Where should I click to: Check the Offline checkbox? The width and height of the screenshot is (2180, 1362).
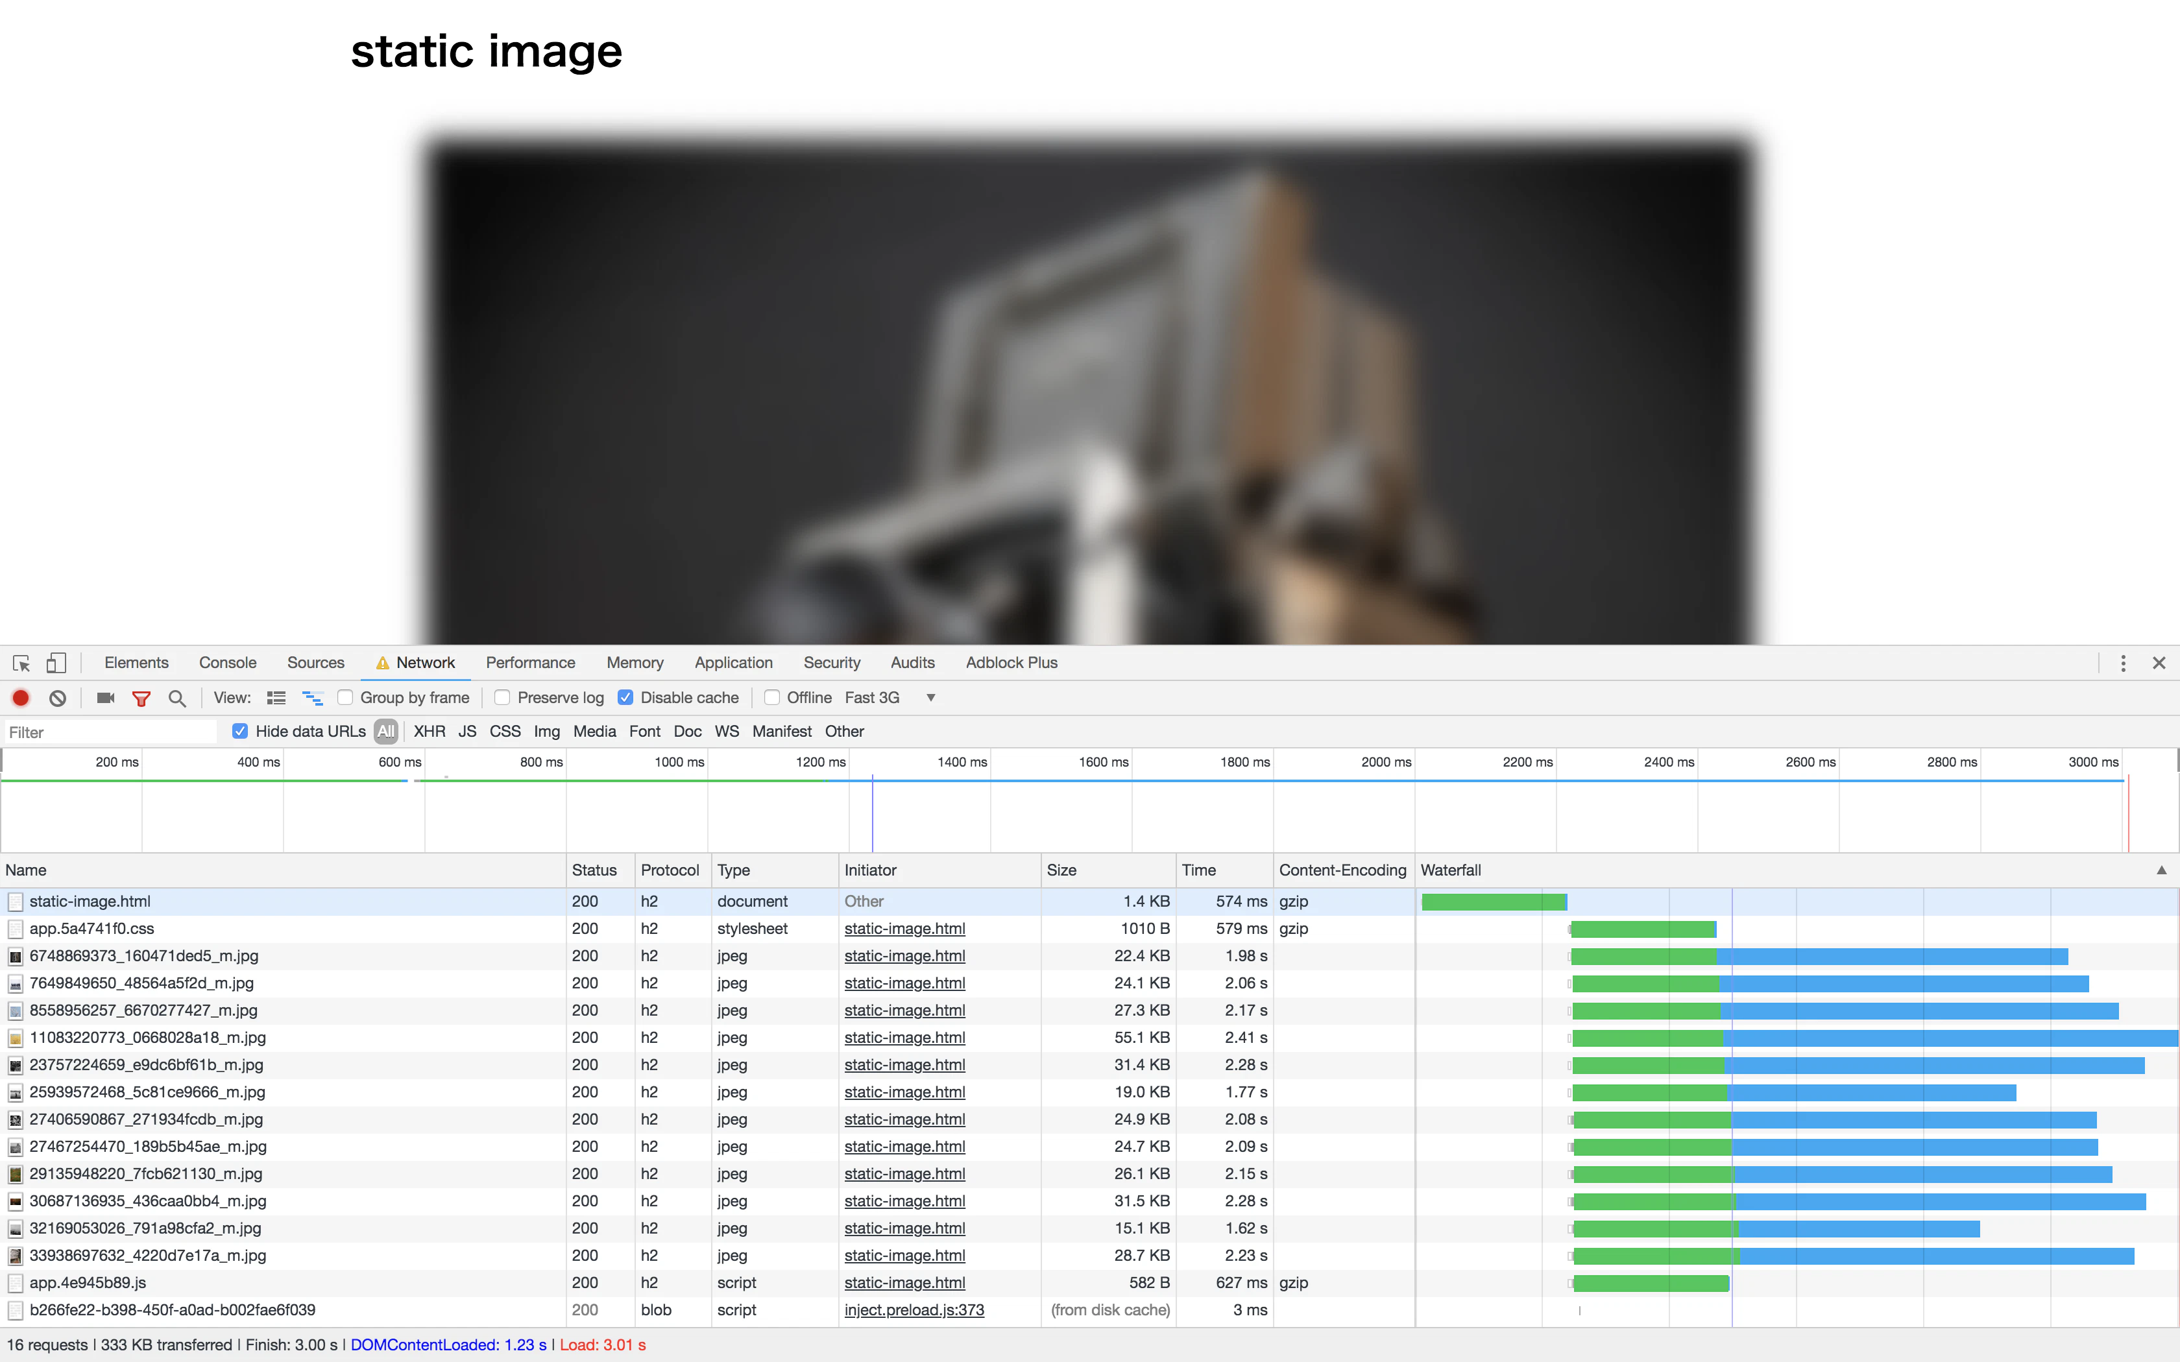772,698
